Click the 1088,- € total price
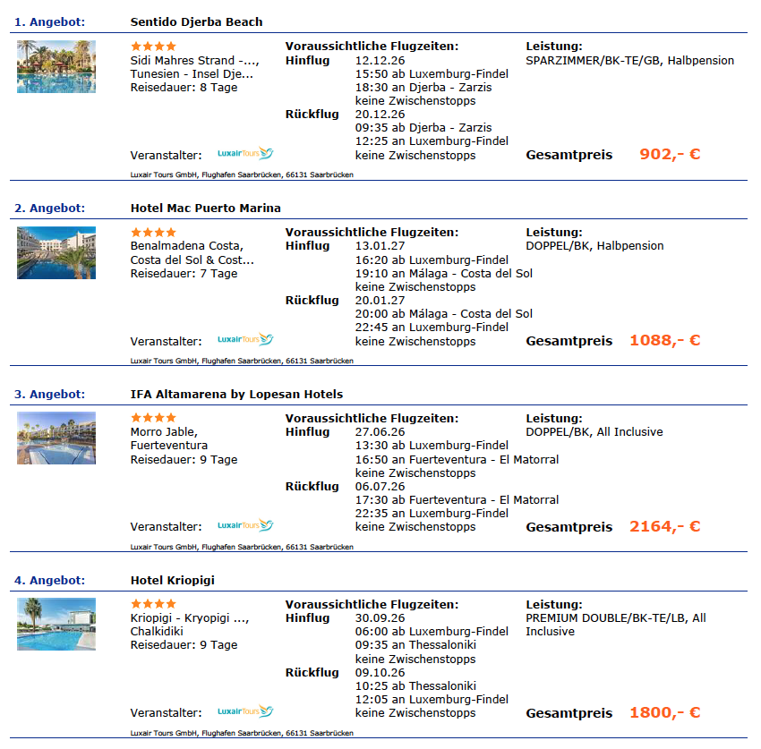Viewport: 761px width, 749px height. [x=665, y=341]
